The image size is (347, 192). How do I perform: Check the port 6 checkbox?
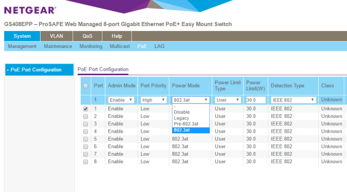click(x=85, y=147)
